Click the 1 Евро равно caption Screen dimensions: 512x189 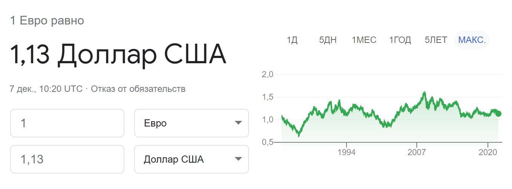click(x=47, y=21)
